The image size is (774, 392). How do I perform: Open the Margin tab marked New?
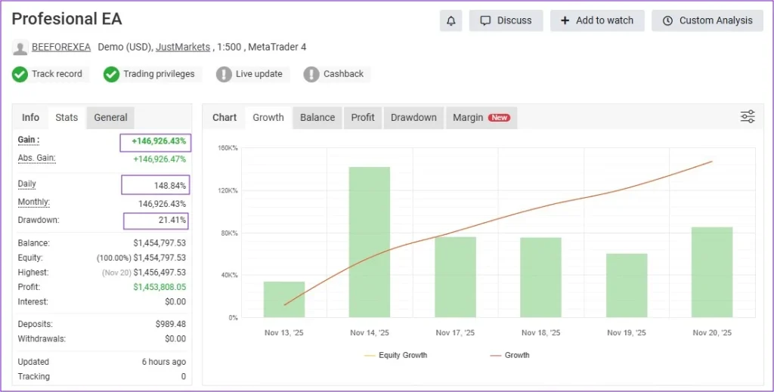coord(481,118)
